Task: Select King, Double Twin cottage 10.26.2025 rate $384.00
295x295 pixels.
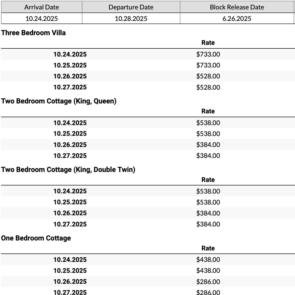Action: (x=208, y=213)
